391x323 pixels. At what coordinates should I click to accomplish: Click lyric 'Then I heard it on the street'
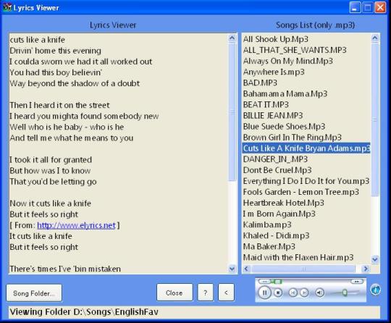pyautogui.click(x=59, y=105)
